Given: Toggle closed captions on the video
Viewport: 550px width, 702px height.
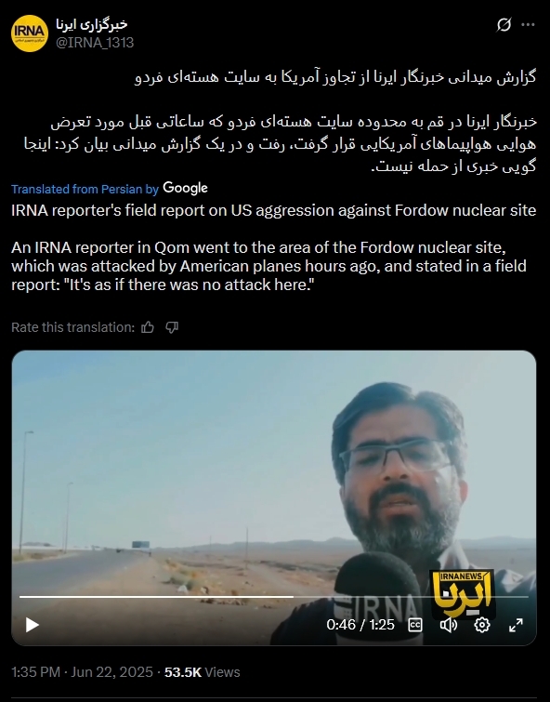Looking at the screenshot, I should coord(415,625).
